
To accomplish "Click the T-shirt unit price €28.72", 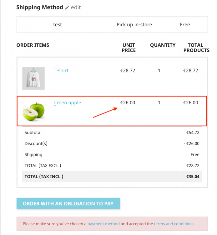I will click(128, 70).
